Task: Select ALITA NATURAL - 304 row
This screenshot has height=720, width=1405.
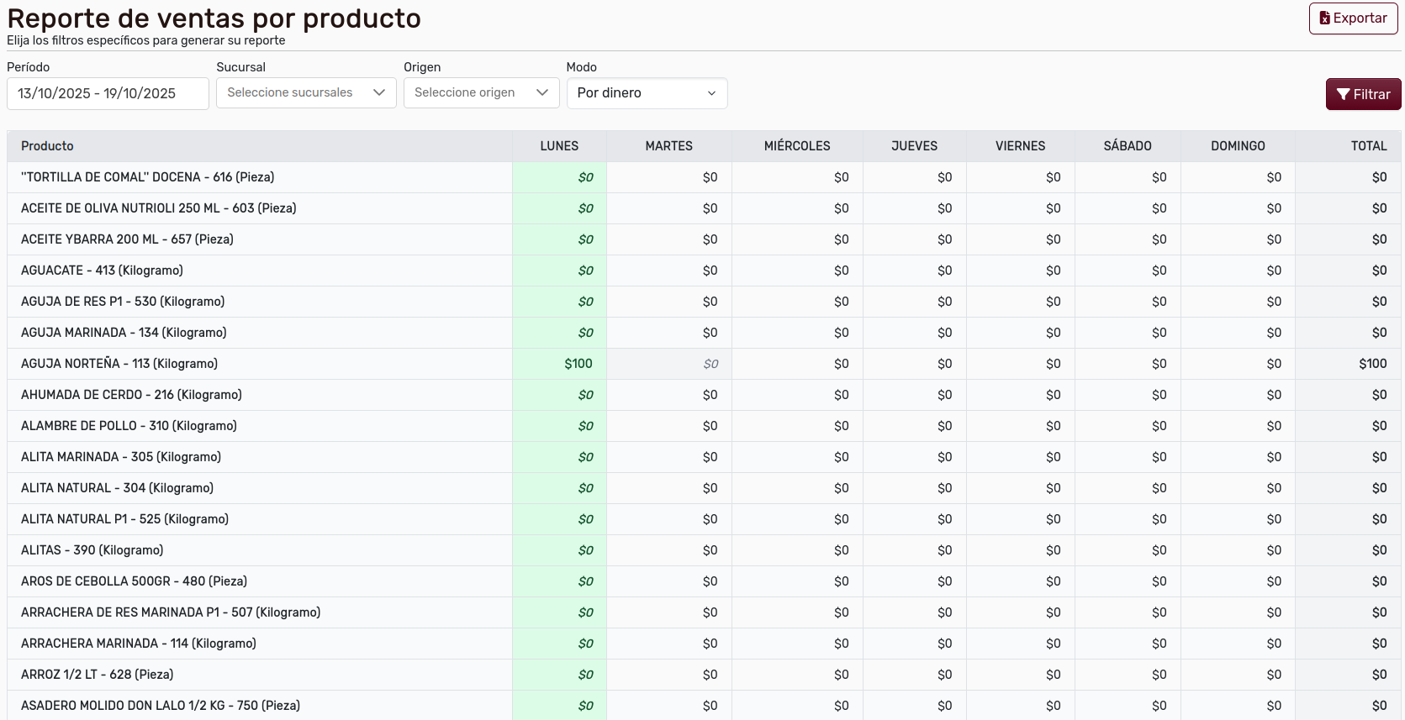Action: point(704,488)
